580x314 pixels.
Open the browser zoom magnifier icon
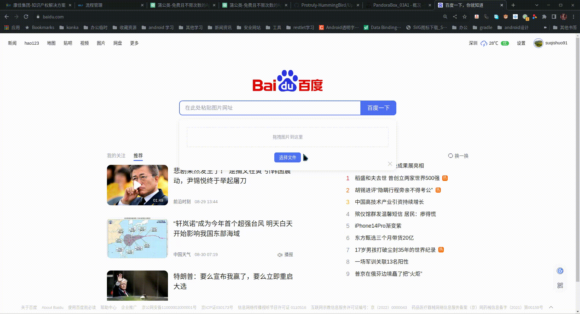coord(445,17)
